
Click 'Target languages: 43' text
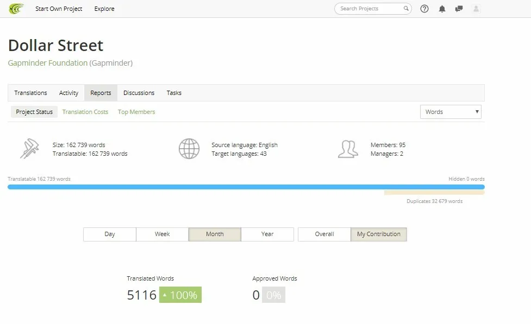(x=239, y=154)
